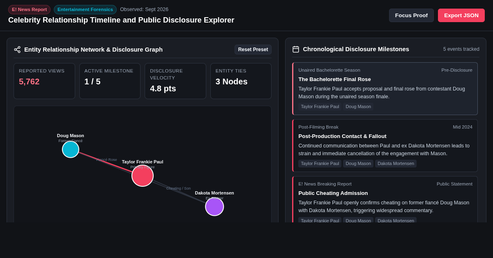
Task: Click Doug Mason tag in Post-Production card
Action: pos(358,163)
